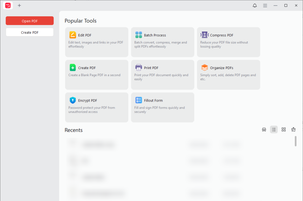303x201 pixels.
Task: Click the Encrypt PDF shield icon
Action: coord(73,100)
